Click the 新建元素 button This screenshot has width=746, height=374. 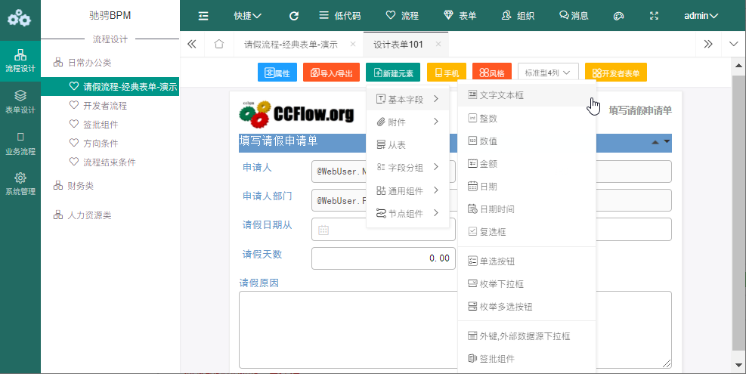[x=393, y=73]
